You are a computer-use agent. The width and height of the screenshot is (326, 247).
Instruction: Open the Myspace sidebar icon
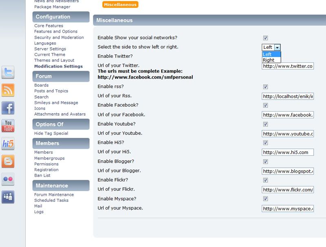pos(8,197)
